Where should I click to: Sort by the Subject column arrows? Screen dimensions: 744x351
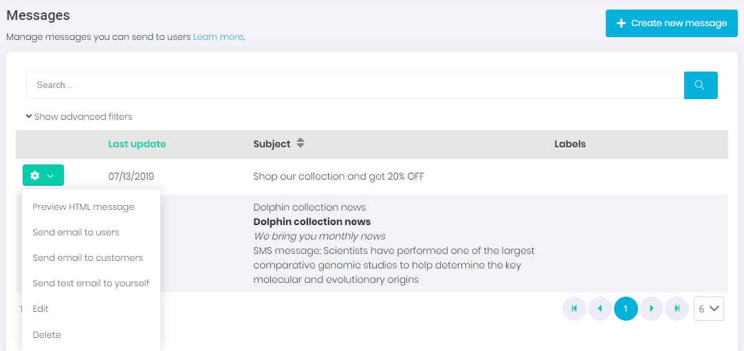(x=300, y=144)
